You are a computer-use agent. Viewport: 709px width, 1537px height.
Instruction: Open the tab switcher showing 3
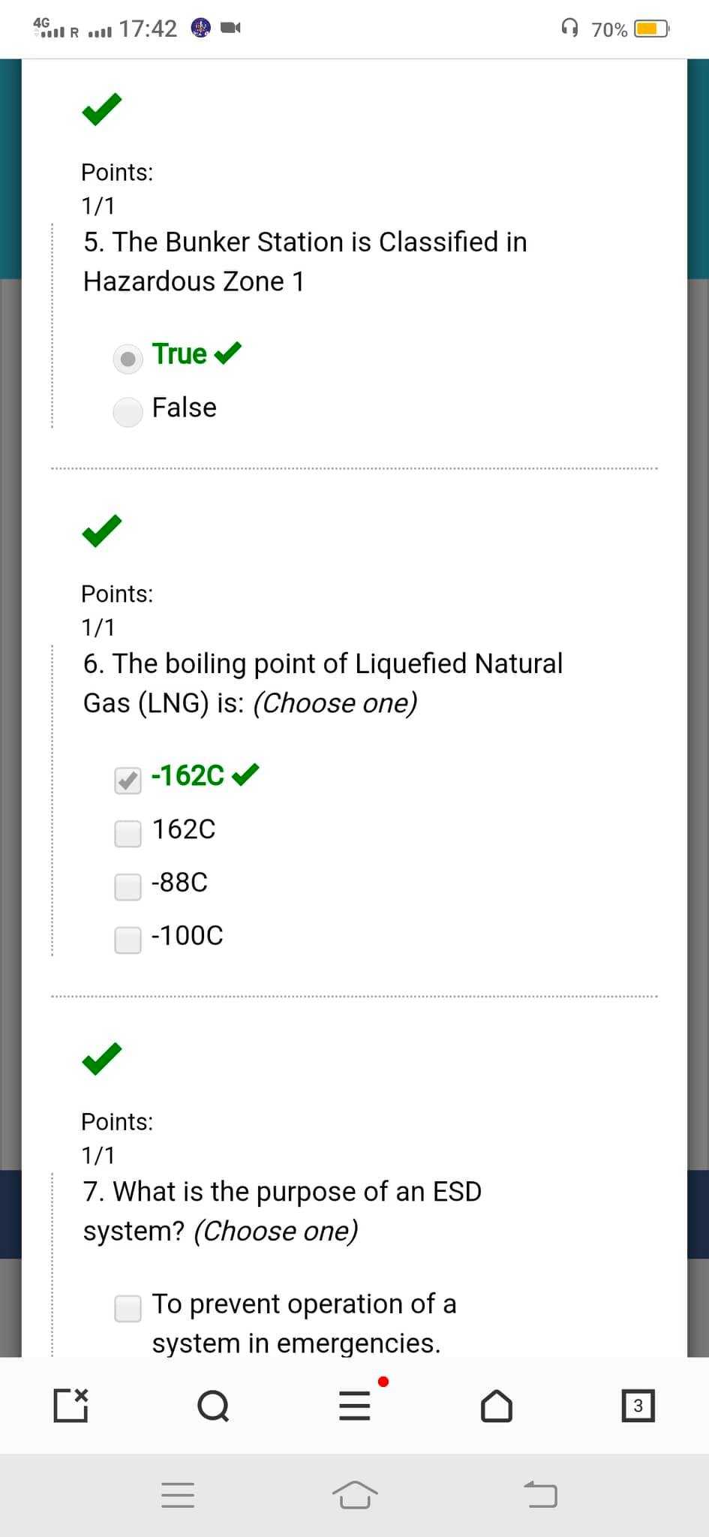pos(638,1406)
